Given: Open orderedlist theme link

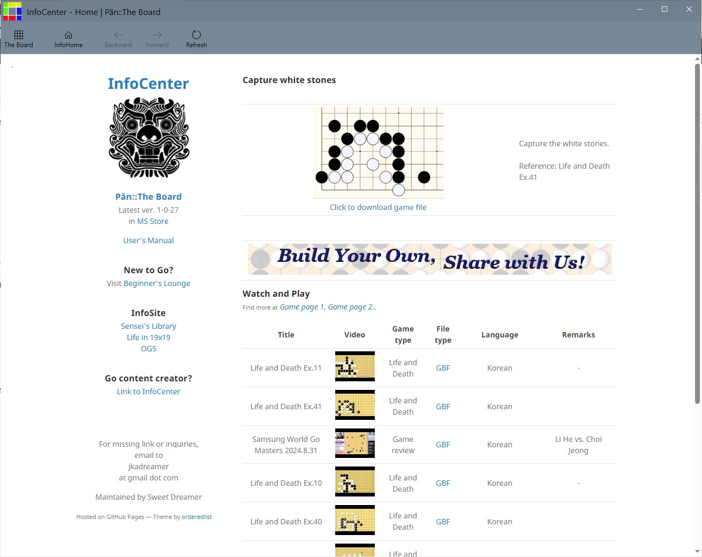Looking at the screenshot, I should pos(197,517).
